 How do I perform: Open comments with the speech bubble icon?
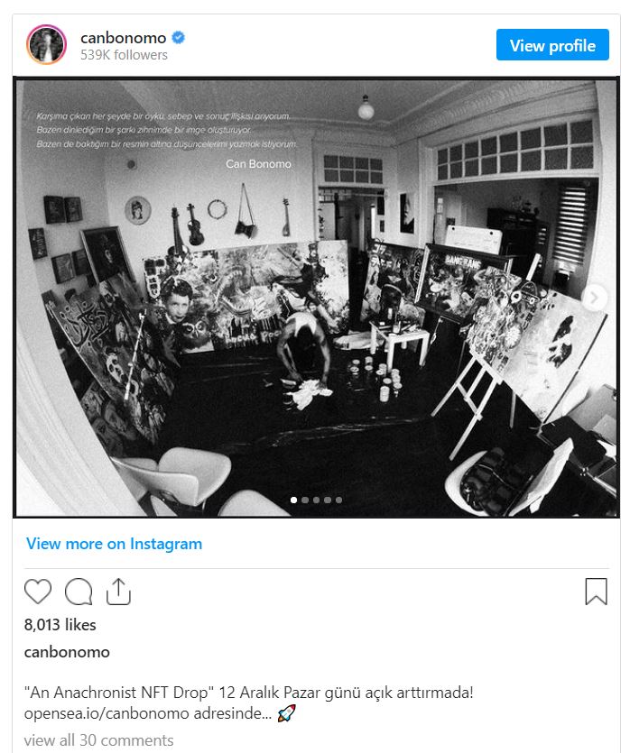pyautogui.click(x=79, y=592)
